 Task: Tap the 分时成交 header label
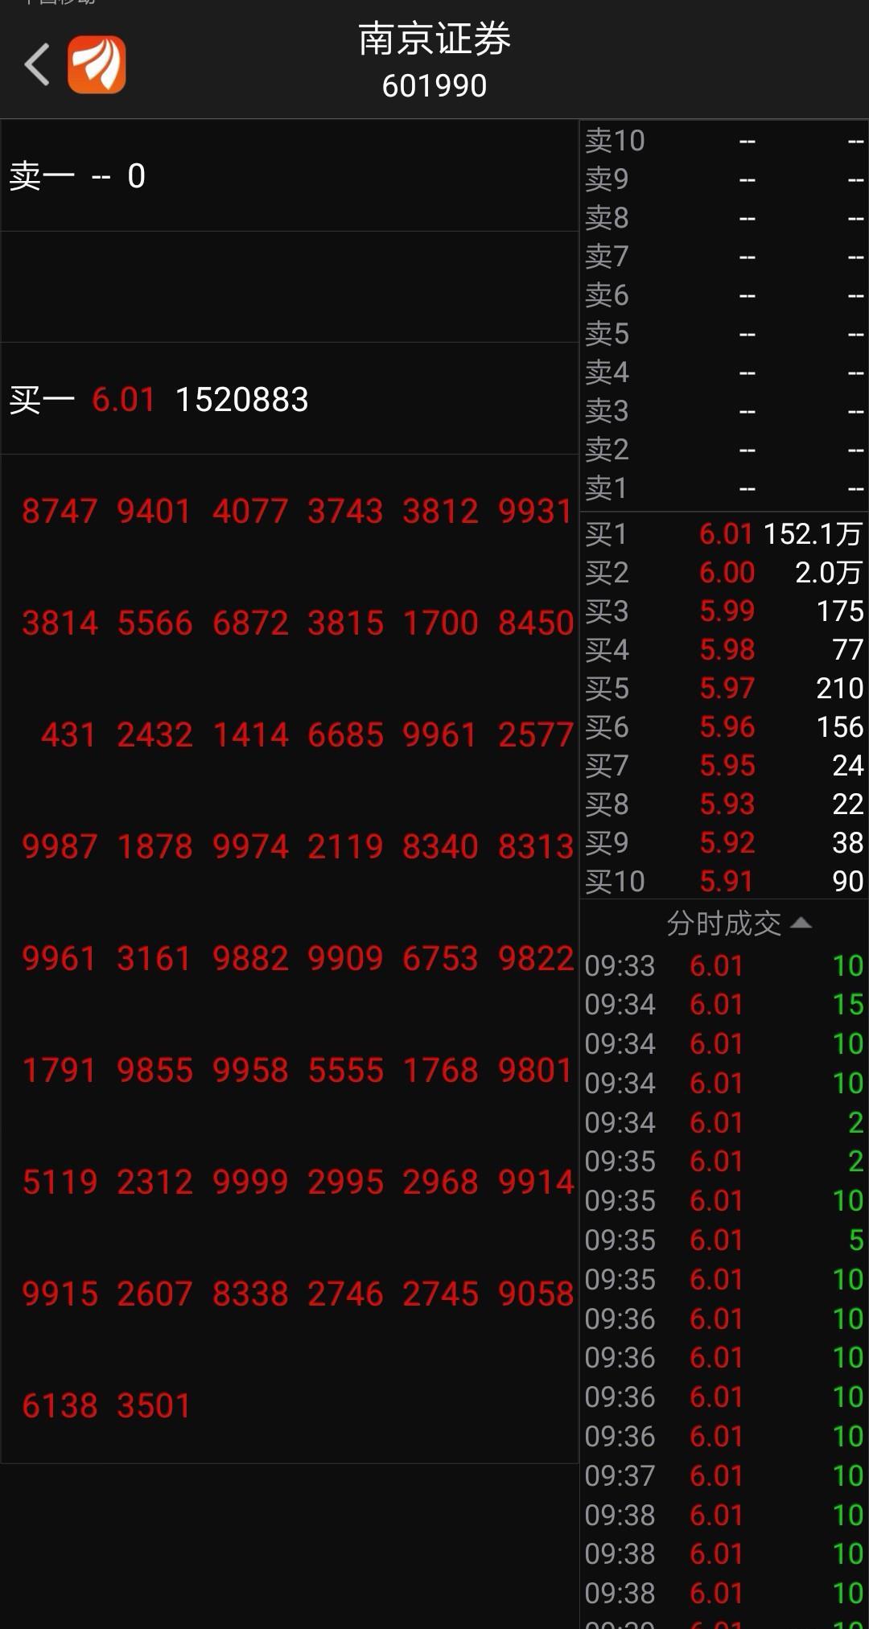pyautogui.click(x=723, y=923)
